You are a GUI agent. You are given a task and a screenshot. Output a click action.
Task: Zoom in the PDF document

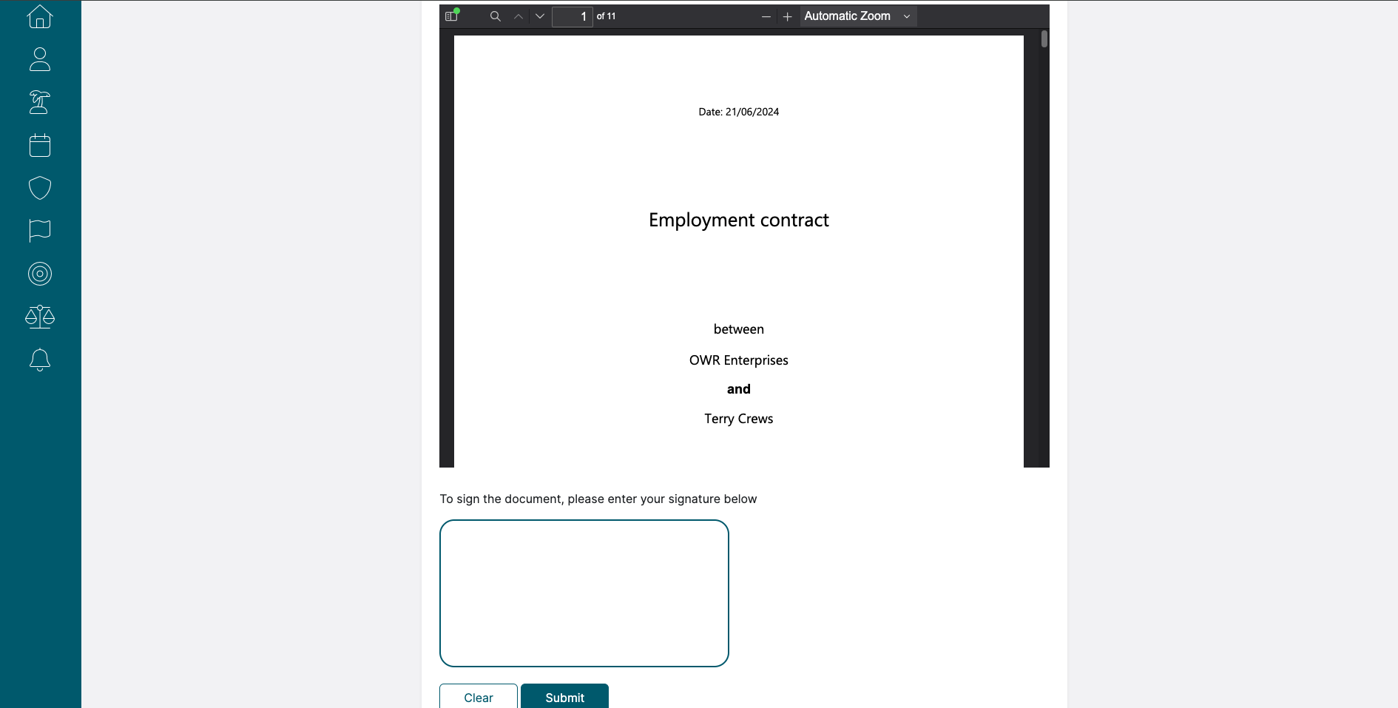[788, 16]
